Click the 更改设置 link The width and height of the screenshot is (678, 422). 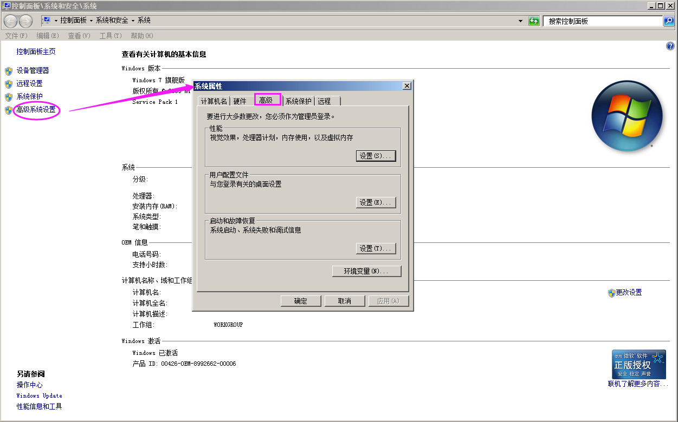click(x=629, y=293)
